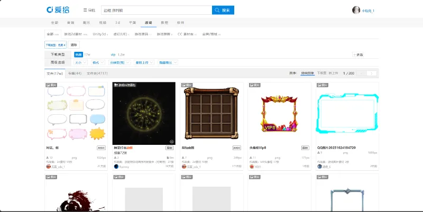The image size is (423, 212).
Task: Select the 免费 download type option
Action: tap(78, 54)
